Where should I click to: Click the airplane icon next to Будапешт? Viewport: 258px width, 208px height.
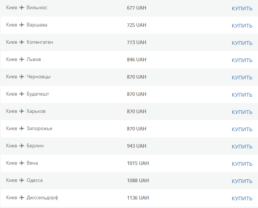click(x=22, y=94)
